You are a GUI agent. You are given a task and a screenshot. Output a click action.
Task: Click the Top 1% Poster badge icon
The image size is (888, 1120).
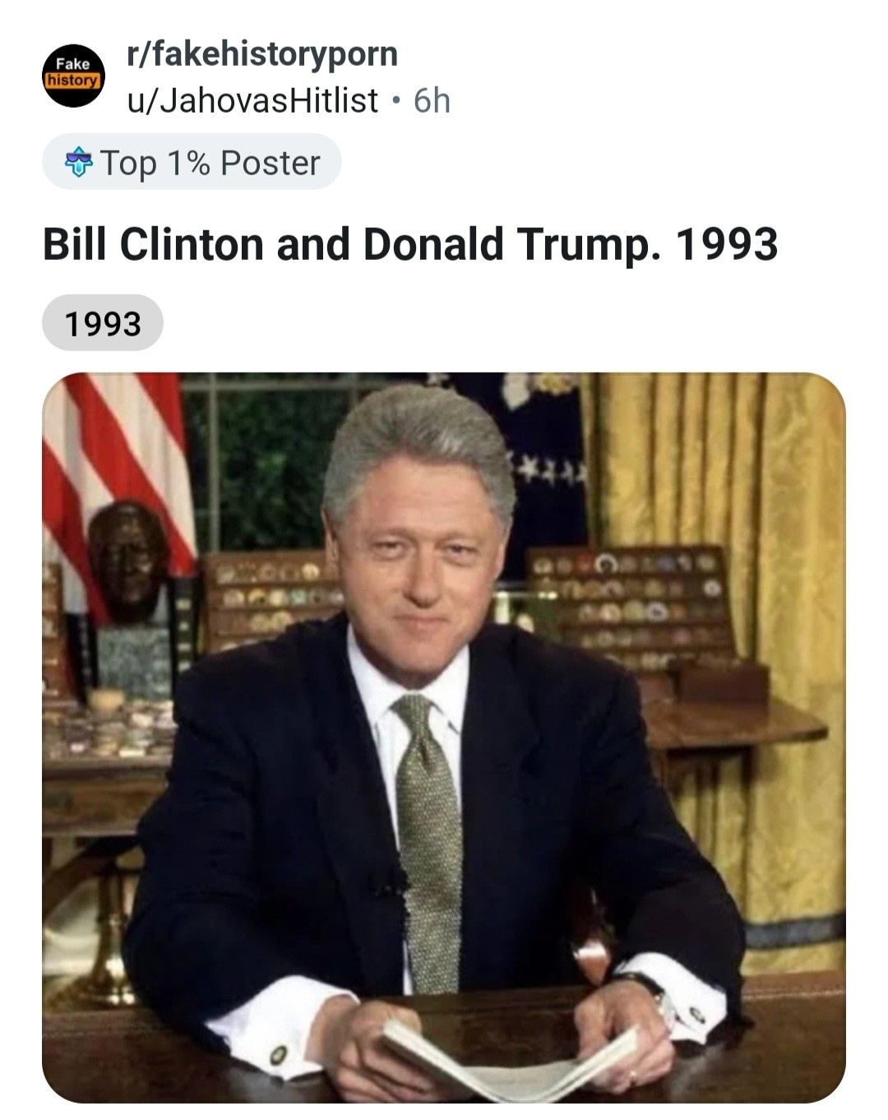click(x=79, y=163)
